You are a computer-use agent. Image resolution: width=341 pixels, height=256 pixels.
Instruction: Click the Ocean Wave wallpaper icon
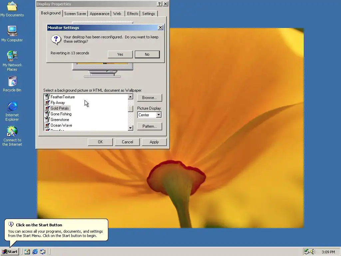pos(47,125)
